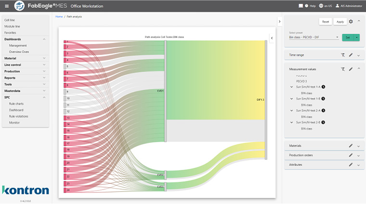Open the hamburger navigation menu
The image size is (366, 206).
[x=6, y=6]
